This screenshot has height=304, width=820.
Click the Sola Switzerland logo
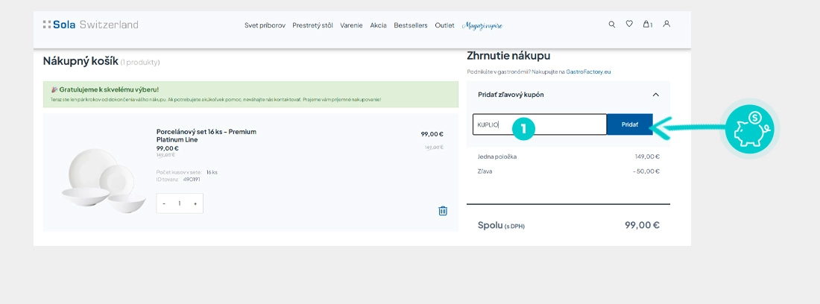click(x=90, y=25)
